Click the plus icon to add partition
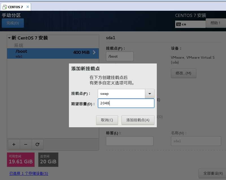The image size is (226, 180). point(14,144)
